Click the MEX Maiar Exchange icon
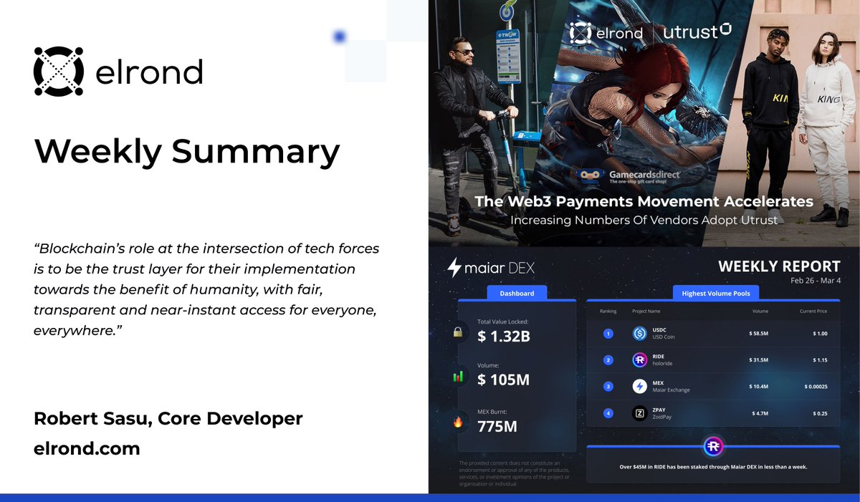Viewport: 860px width, 502px height. pyautogui.click(x=640, y=387)
